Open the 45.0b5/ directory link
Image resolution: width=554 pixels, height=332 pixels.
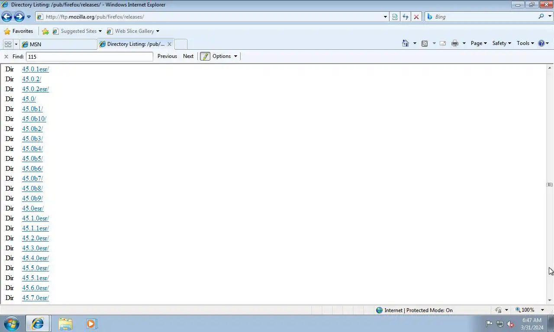click(32, 159)
